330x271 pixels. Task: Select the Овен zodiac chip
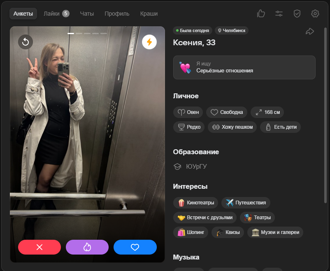pyautogui.click(x=188, y=112)
